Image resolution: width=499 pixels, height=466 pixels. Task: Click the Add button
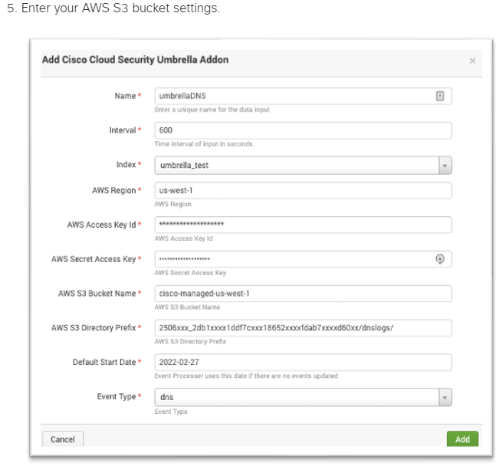click(x=462, y=439)
